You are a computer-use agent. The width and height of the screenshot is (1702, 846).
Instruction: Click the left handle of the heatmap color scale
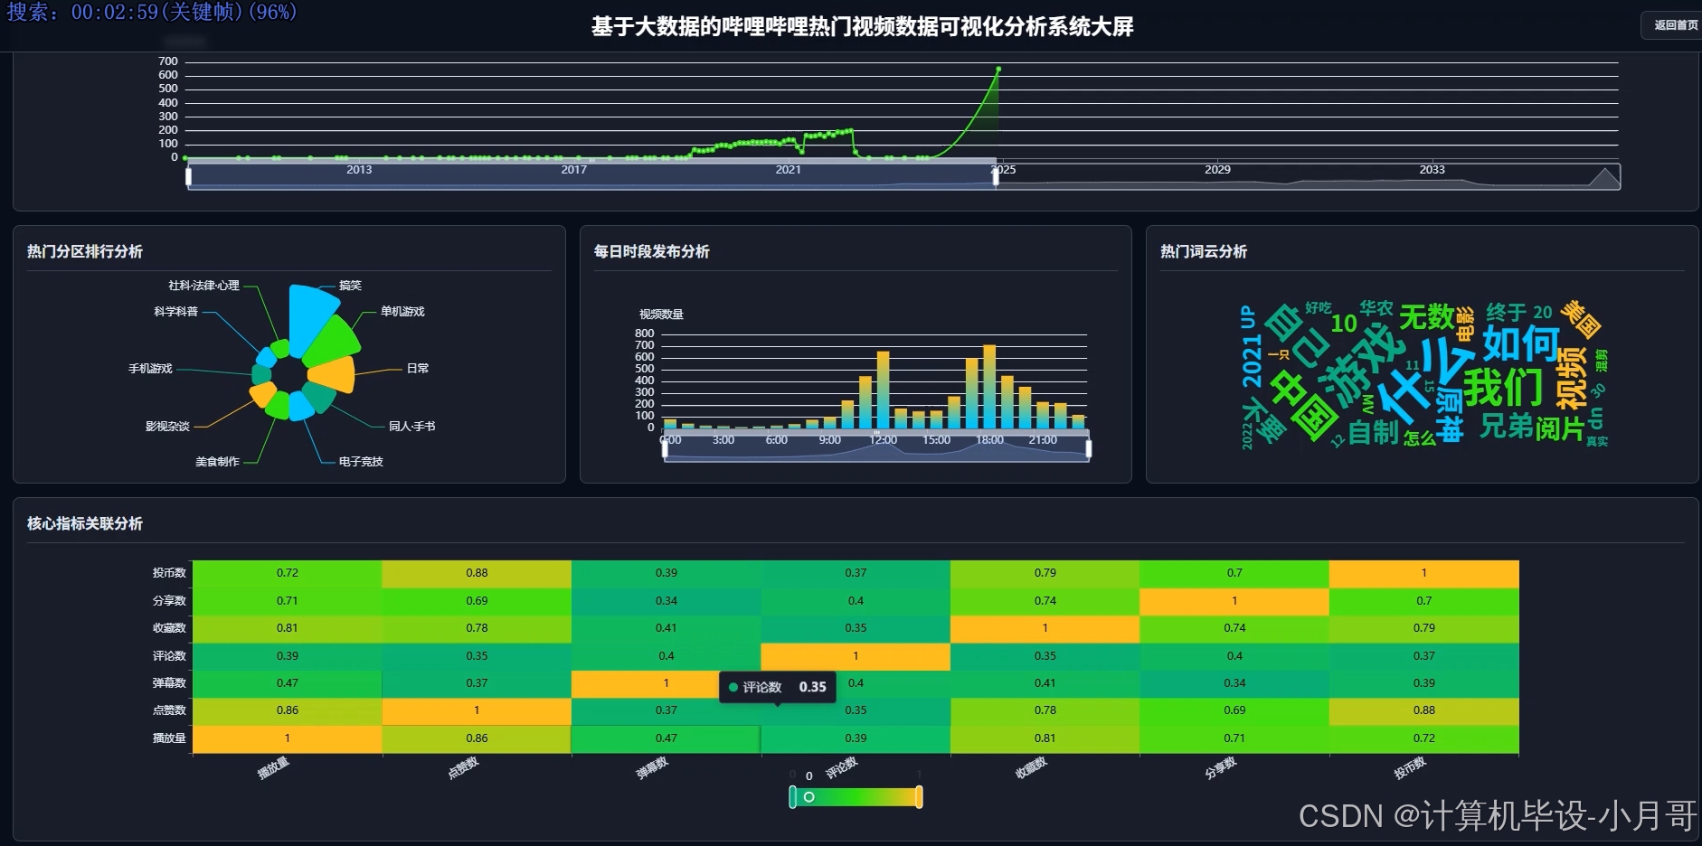(792, 797)
